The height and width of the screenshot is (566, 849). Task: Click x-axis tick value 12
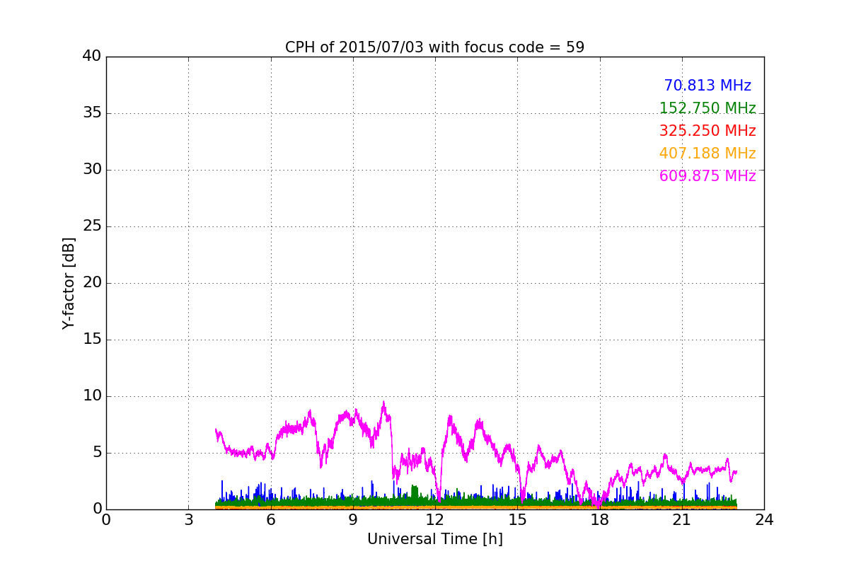(435, 520)
